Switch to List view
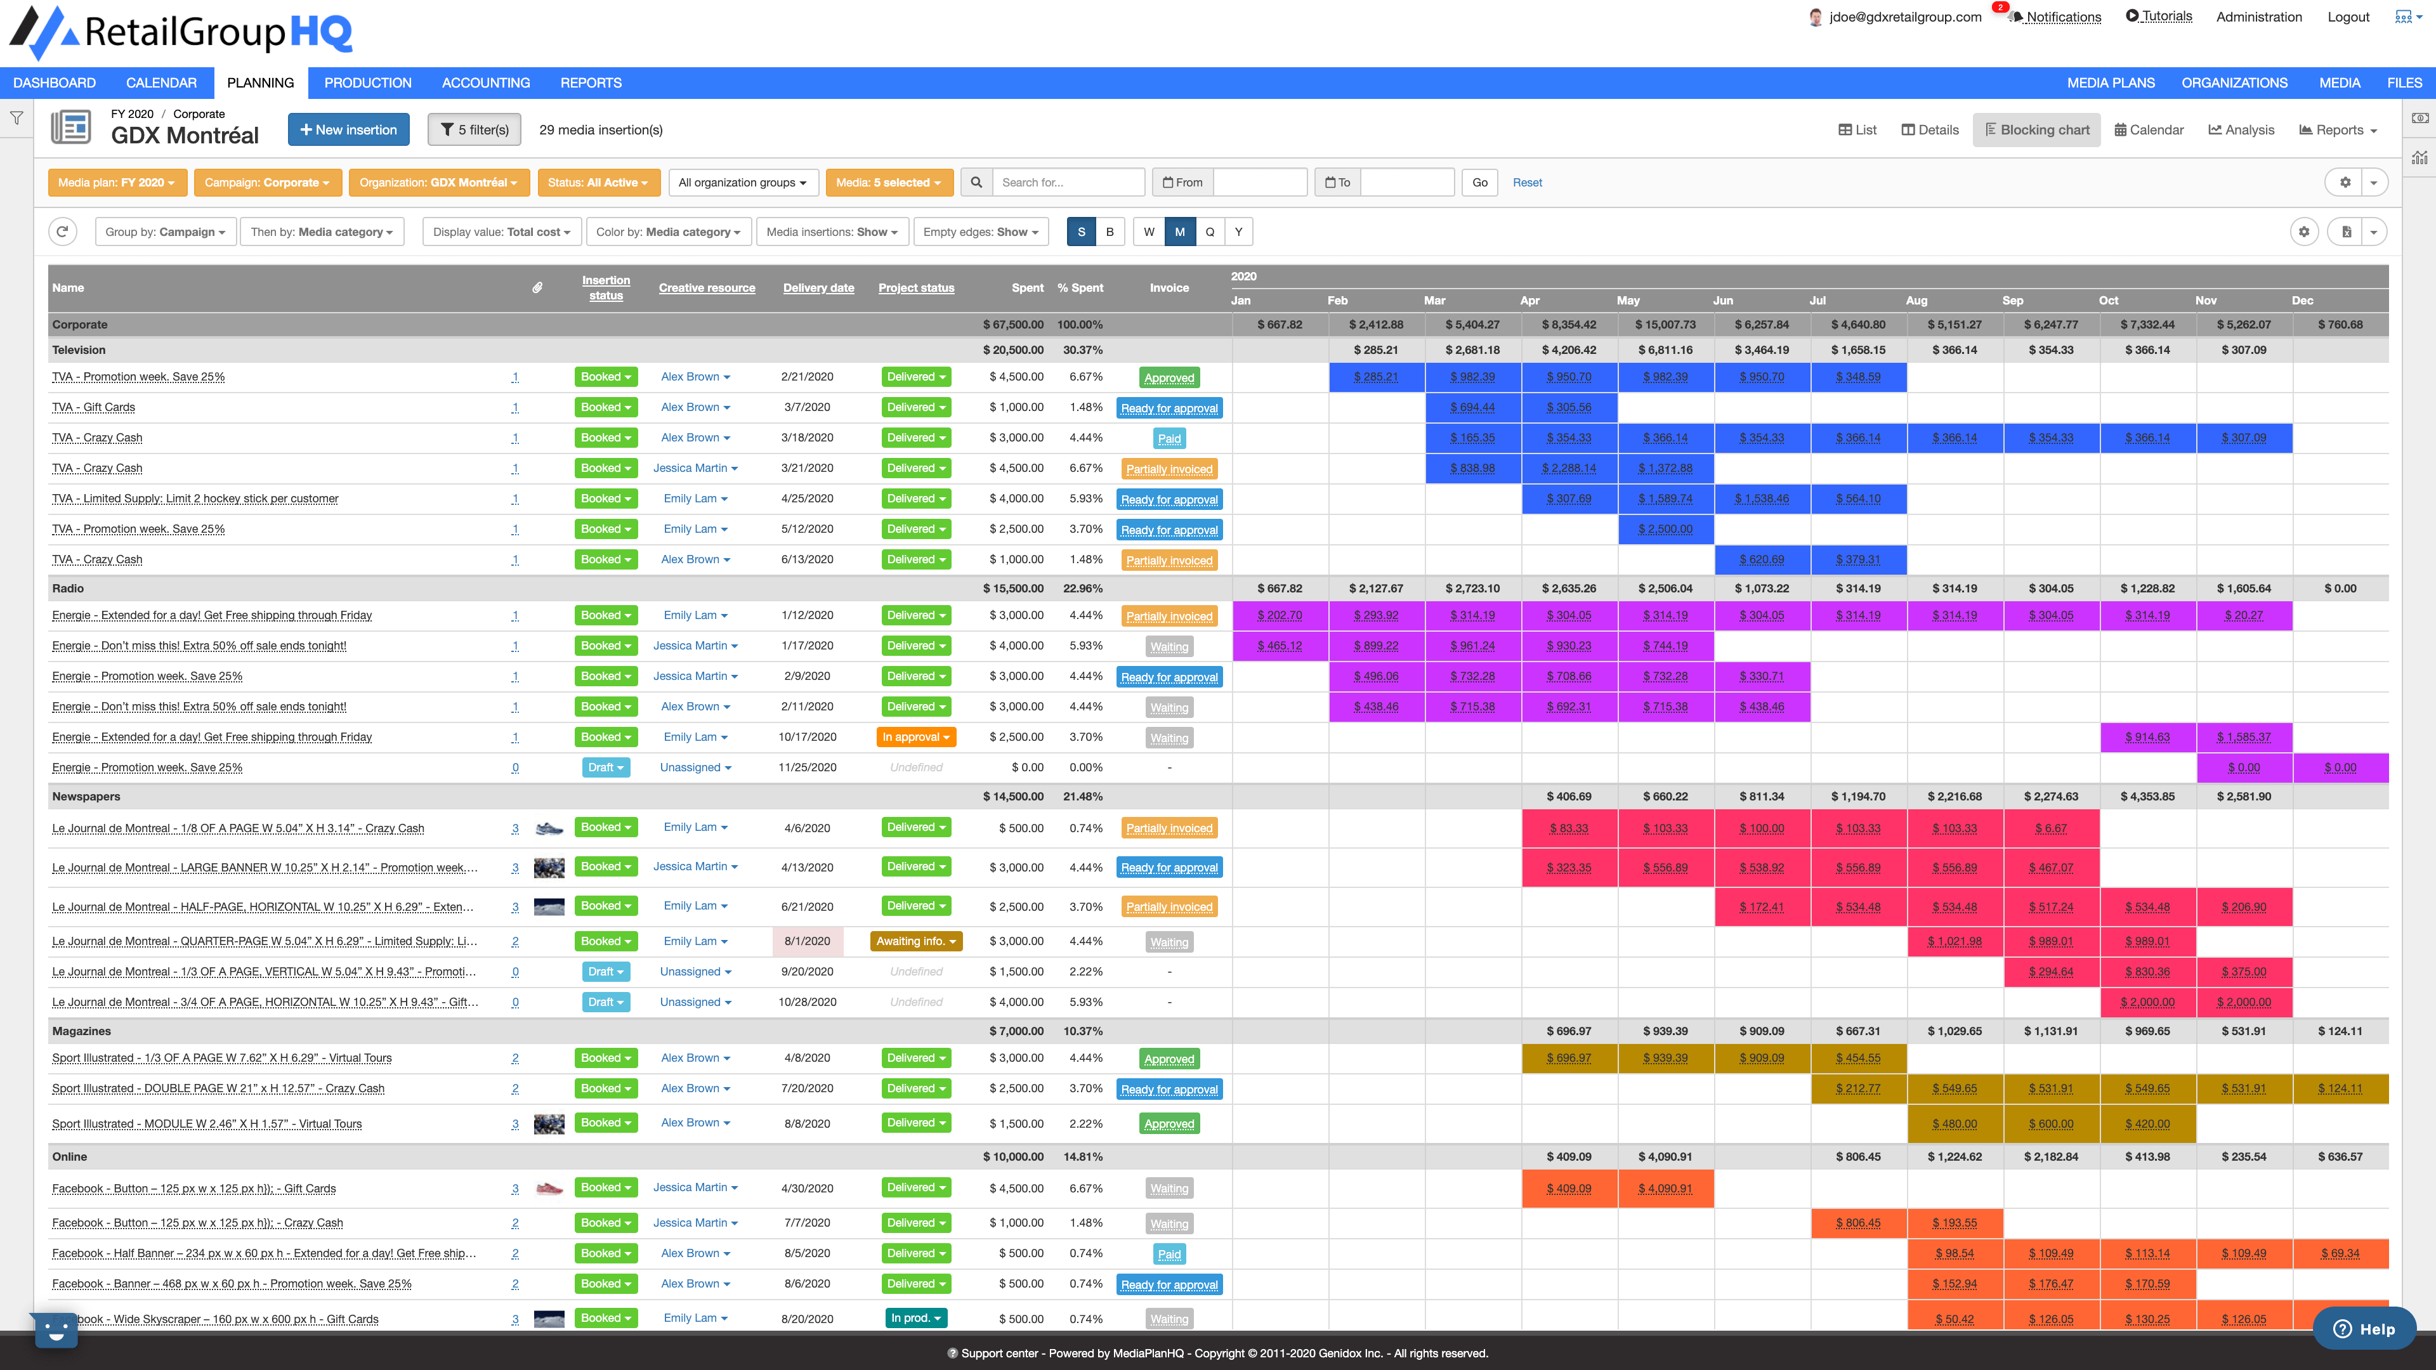This screenshot has width=2436, height=1370. pyautogui.click(x=1857, y=129)
